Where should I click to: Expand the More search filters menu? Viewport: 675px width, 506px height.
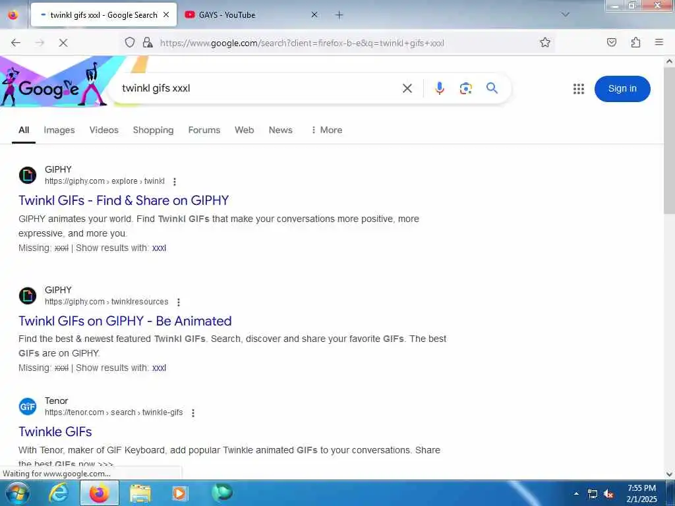326,130
